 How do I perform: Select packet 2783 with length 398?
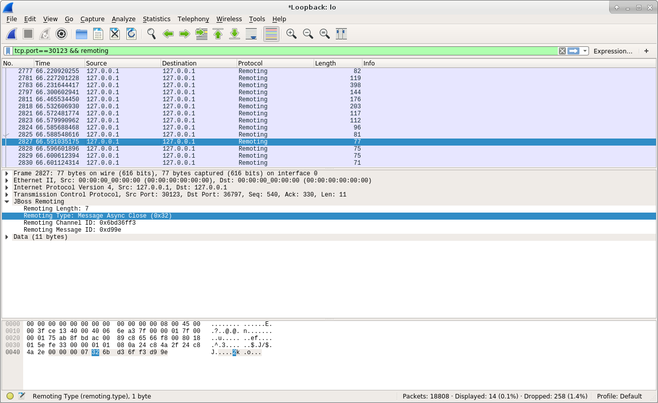point(329,85)
